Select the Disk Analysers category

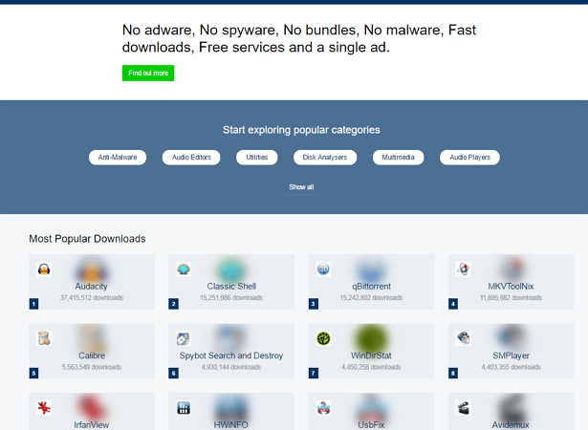point(325,158)
